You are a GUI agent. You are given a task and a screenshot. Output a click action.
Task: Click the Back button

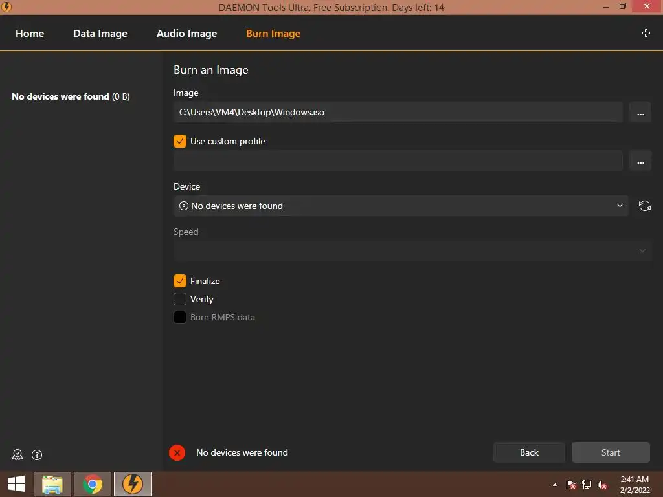(529, 452)
